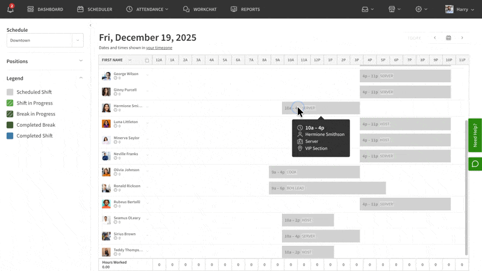Collapse the Legend section
Viewport: 482px width, 271px height.
click(x=81, y=78)
